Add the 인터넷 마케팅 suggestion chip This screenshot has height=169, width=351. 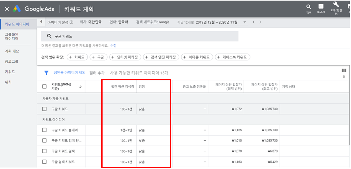125,57
